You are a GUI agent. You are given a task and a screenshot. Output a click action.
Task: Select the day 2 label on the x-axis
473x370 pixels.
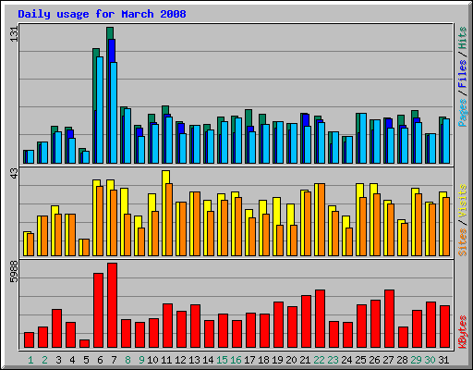click(44, 360)
